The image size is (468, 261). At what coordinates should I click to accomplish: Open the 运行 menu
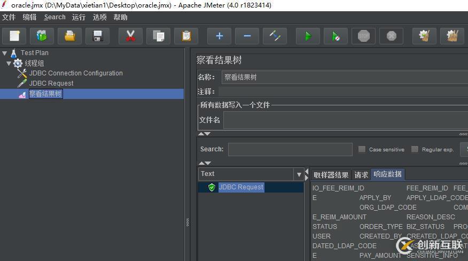pyautogui.click(x=79, y=17)
